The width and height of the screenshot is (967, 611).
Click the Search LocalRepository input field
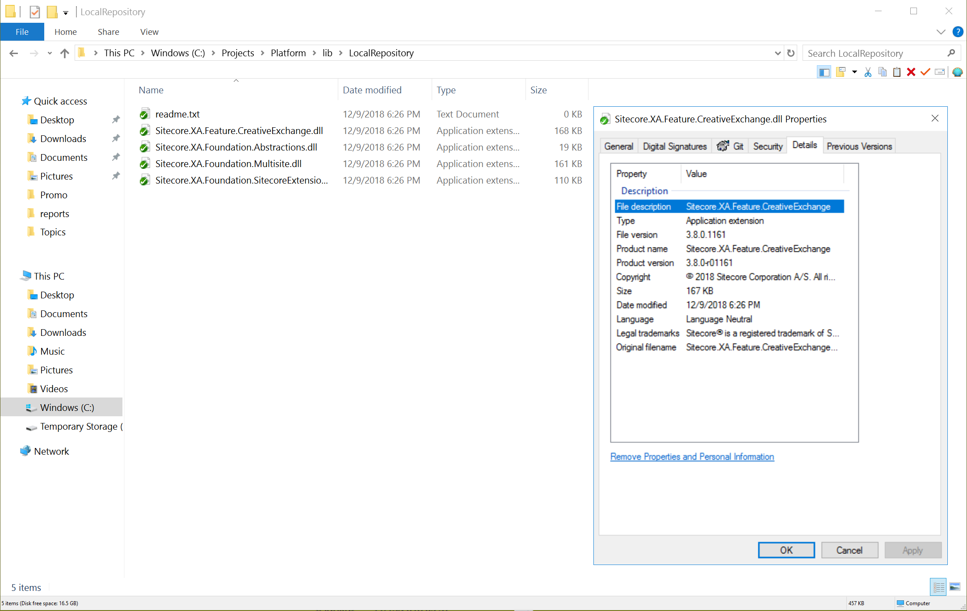tap(874, 53)
